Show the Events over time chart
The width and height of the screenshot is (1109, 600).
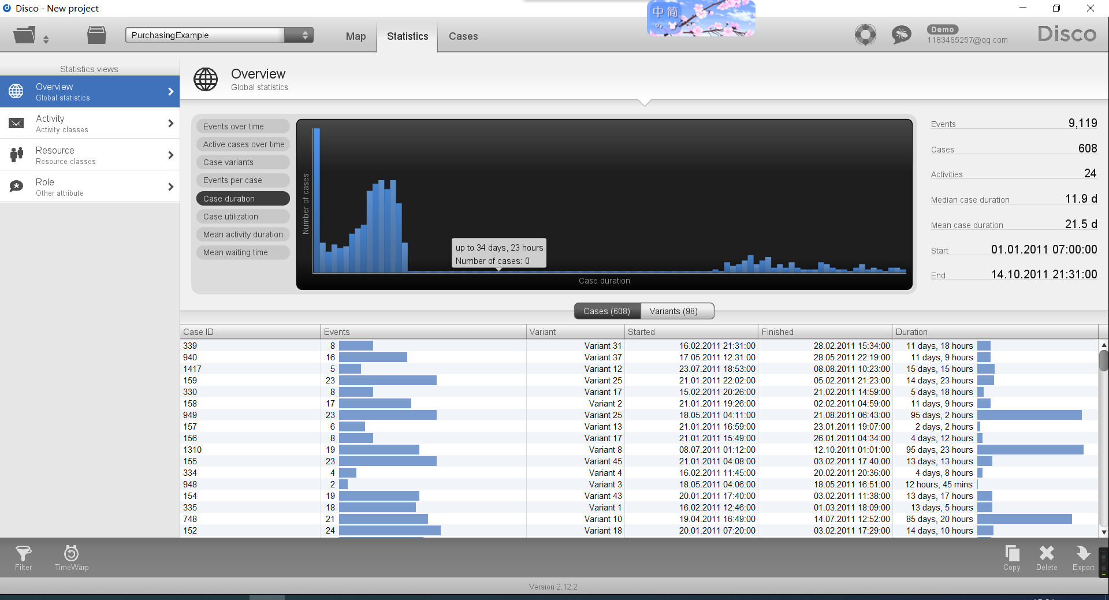click(x=243, y=126)
